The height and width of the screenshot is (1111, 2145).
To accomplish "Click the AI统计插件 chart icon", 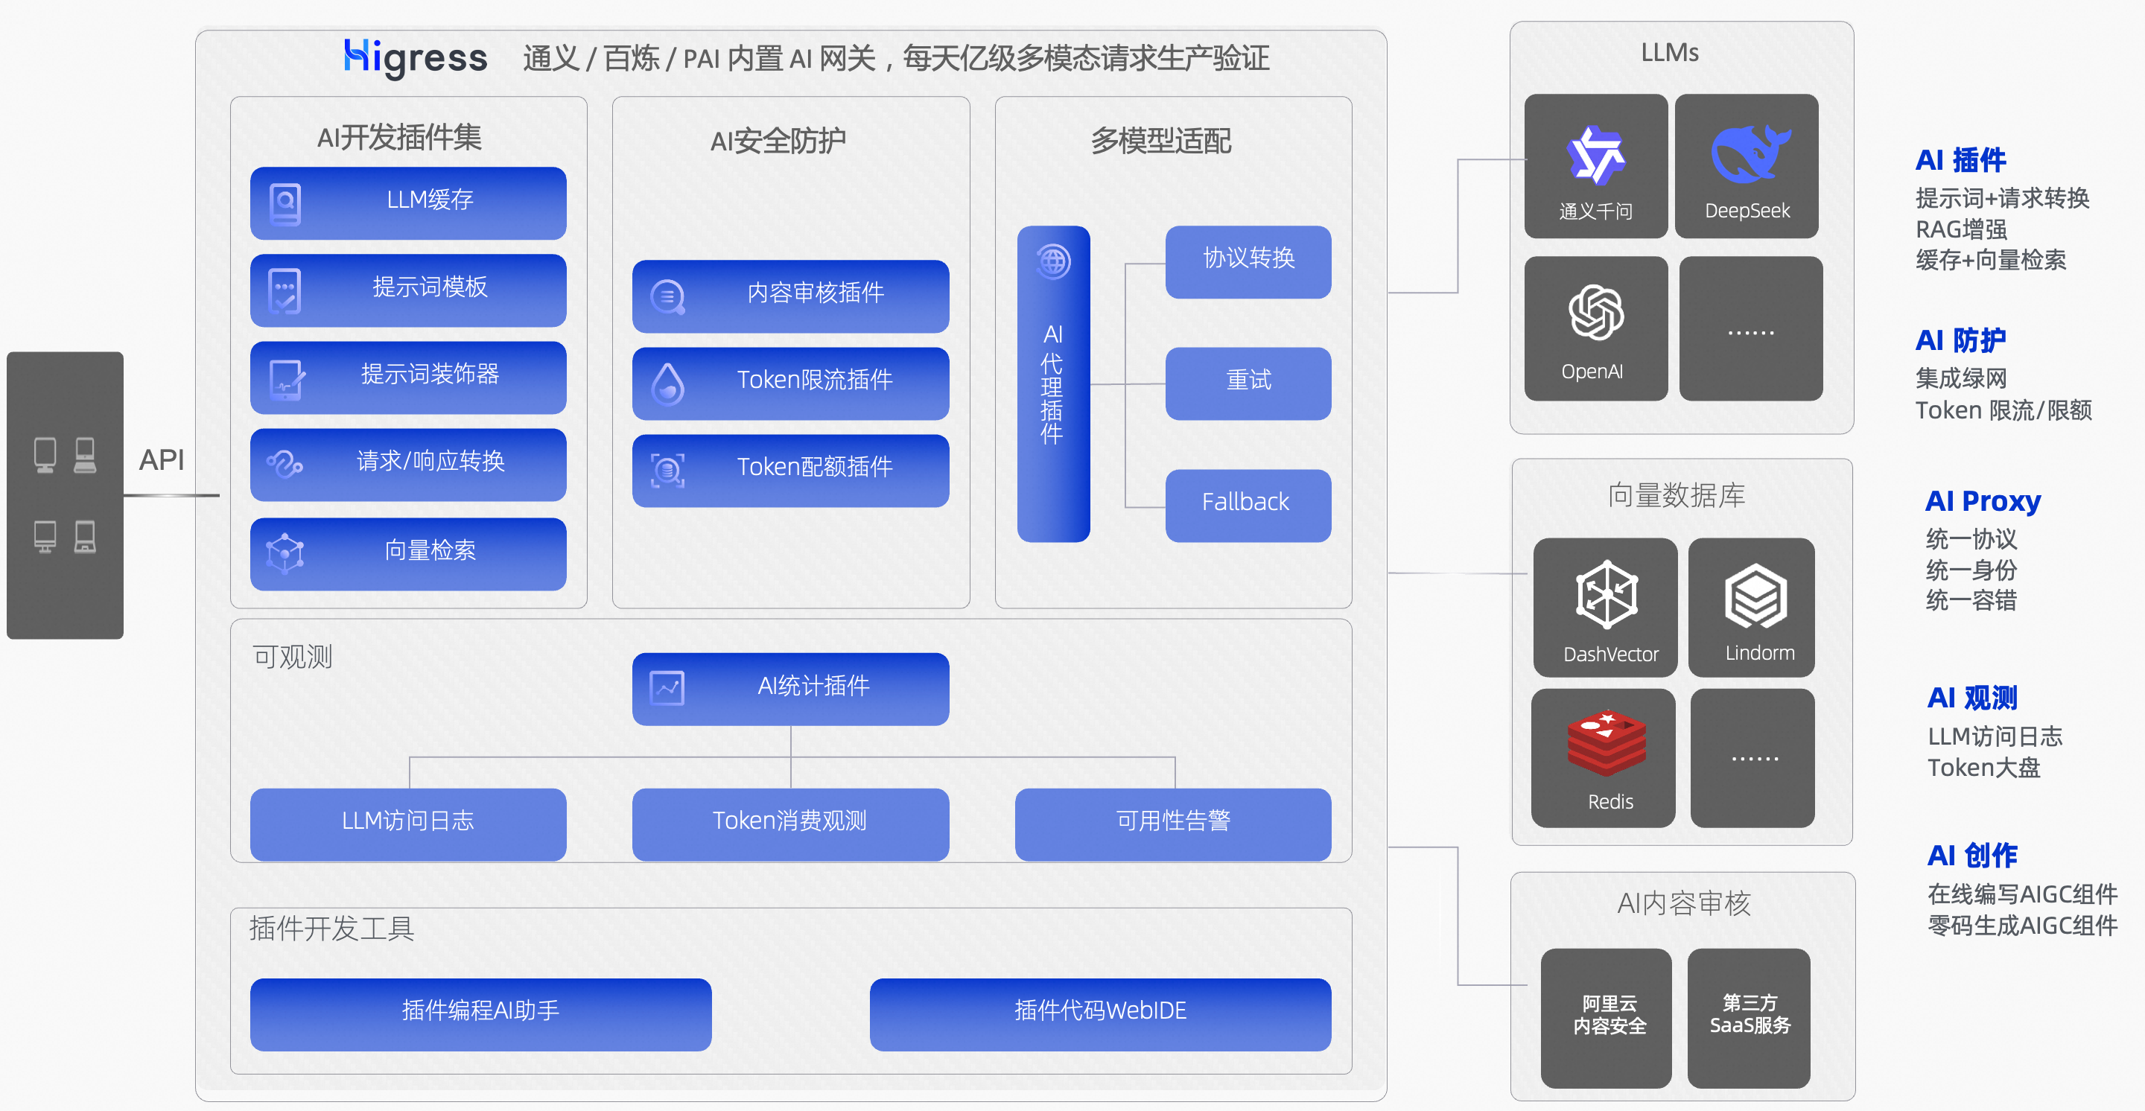I will (667, 688).
